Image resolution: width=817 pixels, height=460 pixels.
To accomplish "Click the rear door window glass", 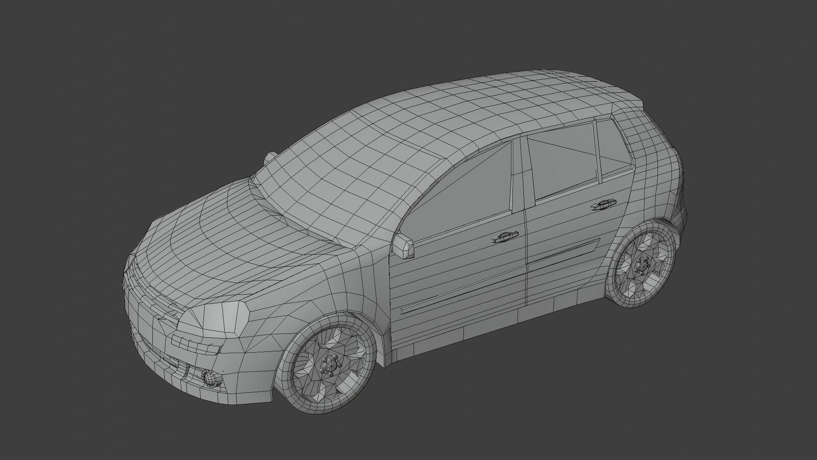I will click(x=562, y=159).
